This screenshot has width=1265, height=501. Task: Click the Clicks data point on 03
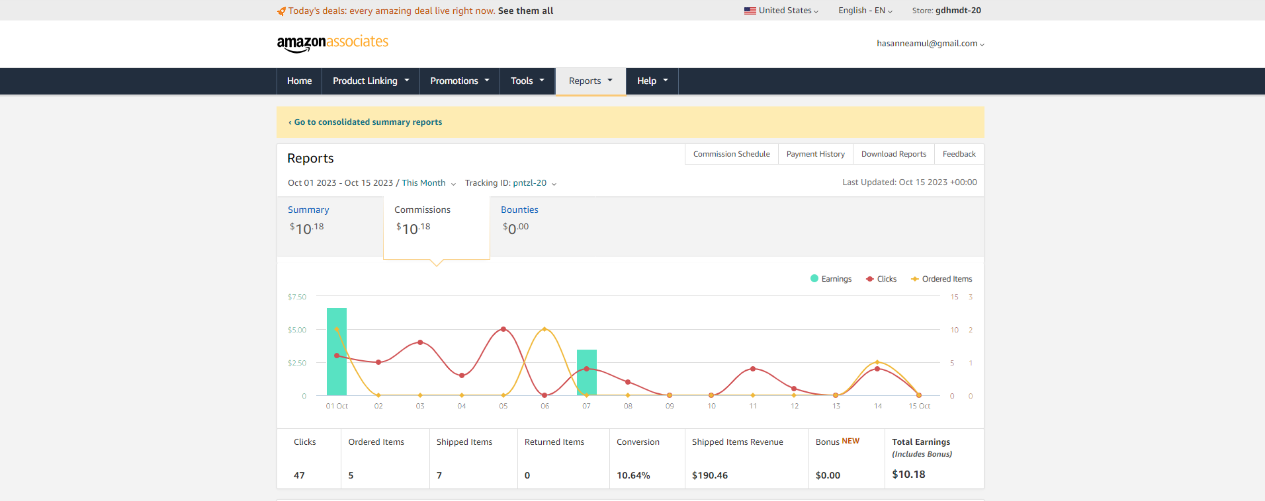(x=420, y=342)
